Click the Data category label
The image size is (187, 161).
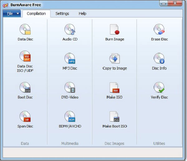[25, 143]
